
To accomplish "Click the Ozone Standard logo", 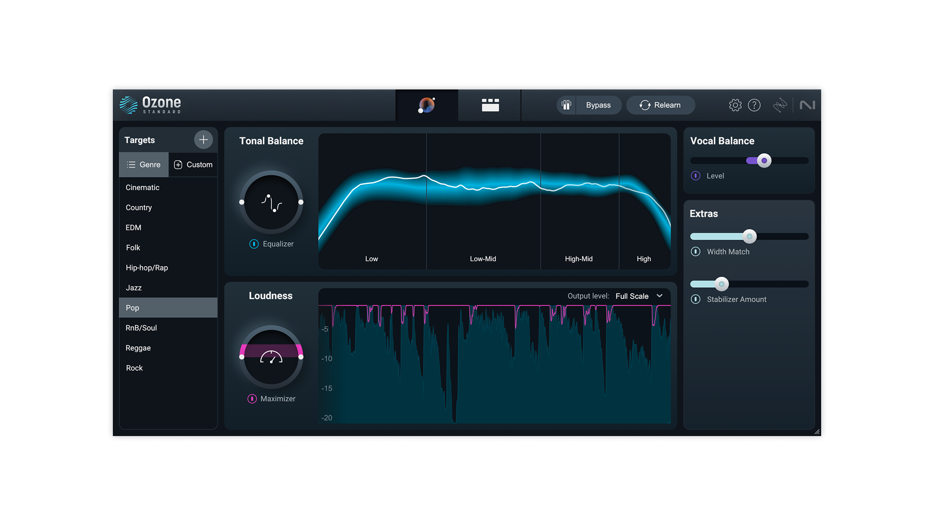I will click(150, 105).
